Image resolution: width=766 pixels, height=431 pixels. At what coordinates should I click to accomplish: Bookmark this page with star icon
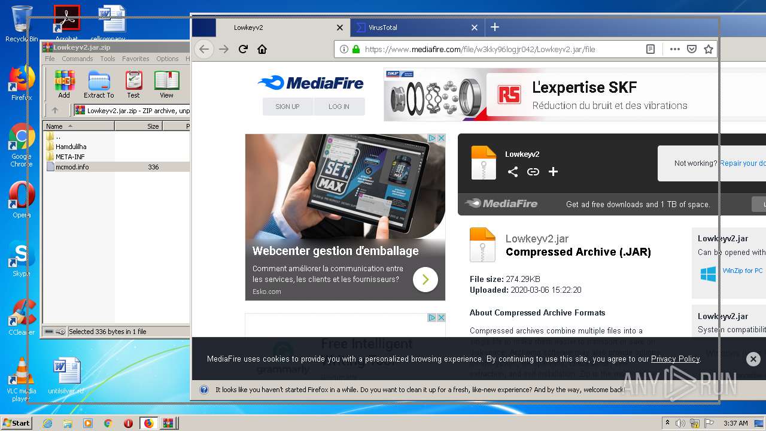click(709, 49)
